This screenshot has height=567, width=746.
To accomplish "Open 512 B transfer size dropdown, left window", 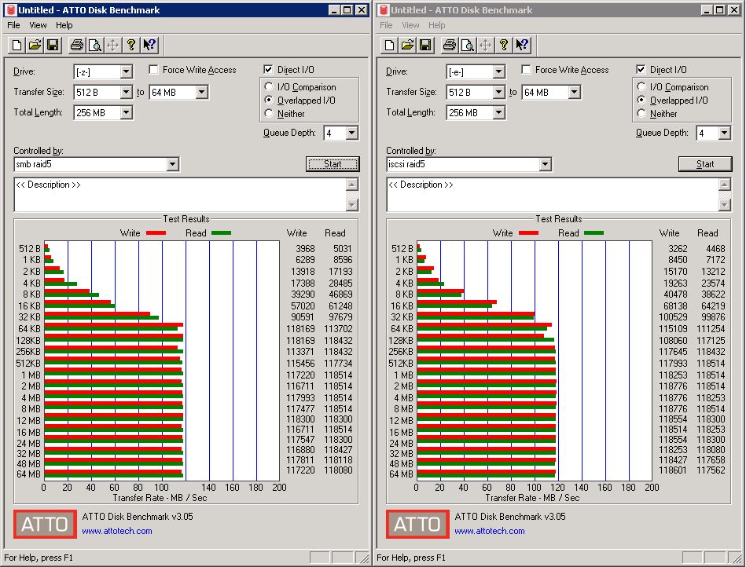I will (x=126, y=92).
